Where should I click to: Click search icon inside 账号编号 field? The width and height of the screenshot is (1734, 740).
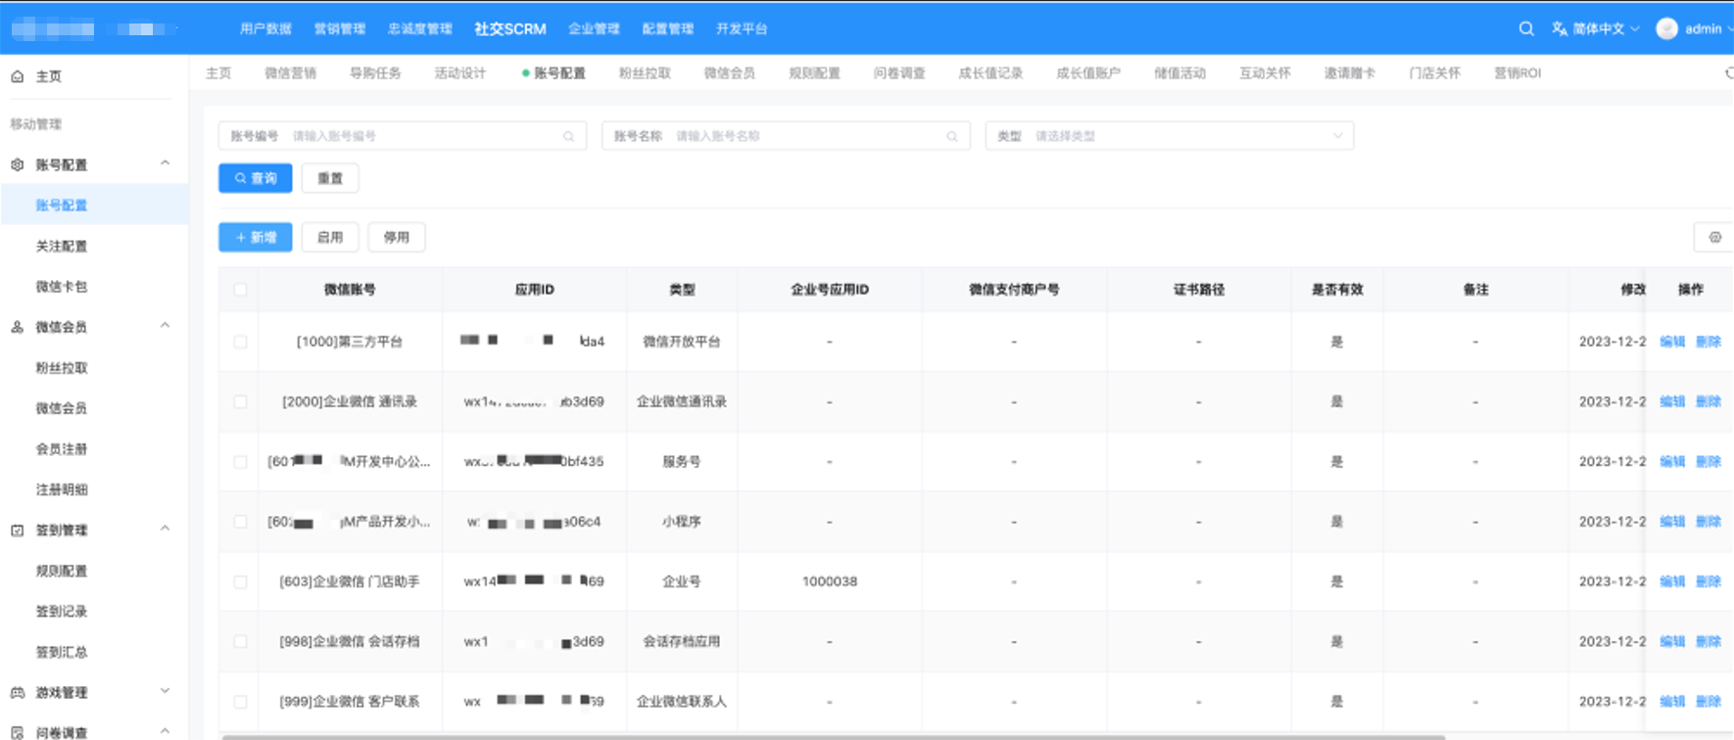coord(568,136)
